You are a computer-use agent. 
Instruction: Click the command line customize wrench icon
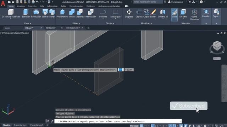point(52,121)
